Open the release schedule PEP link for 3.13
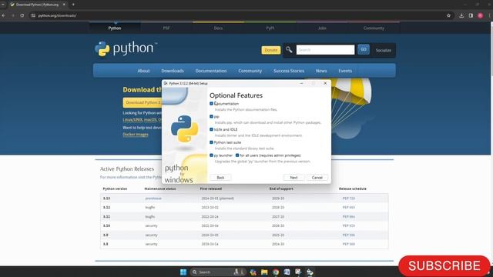 [348, 199]
